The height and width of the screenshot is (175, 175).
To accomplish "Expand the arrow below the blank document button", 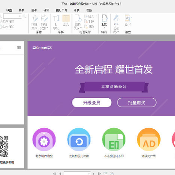I will click(x=105, y=27).
